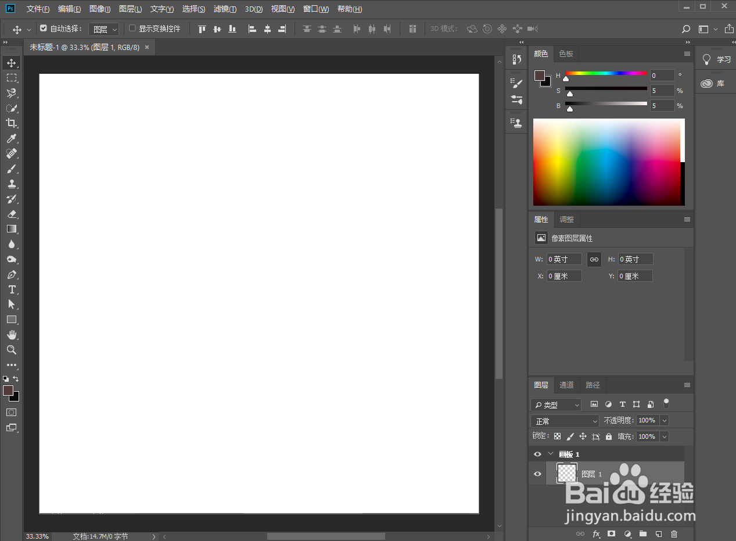Toggle the layer filter on/off switch
Viewport: 736px width, 541px height.
click(x=666, y=403)
